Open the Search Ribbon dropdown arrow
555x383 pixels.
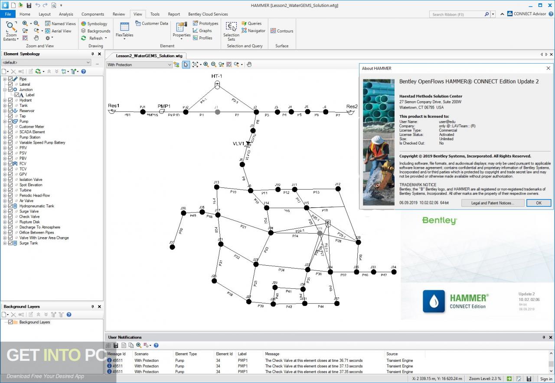tap(493, 14)
